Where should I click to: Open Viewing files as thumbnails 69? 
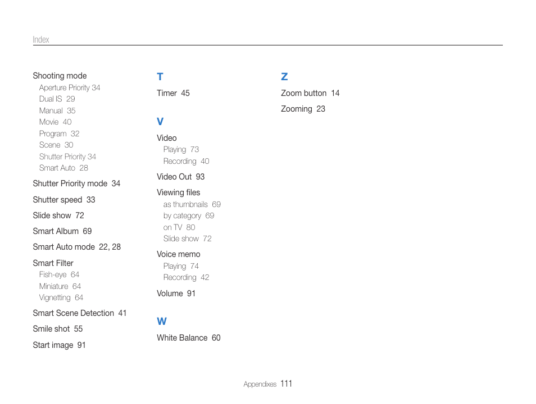(x=192, y=204)
